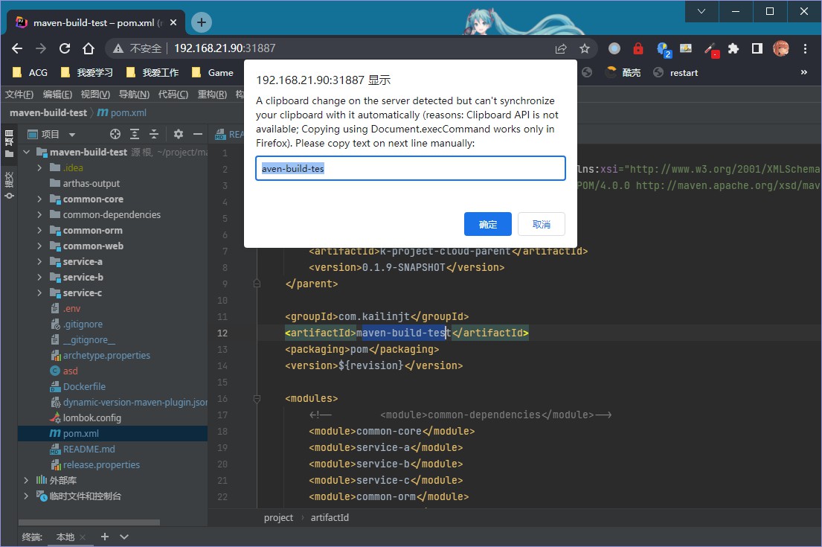The image size is (822, 547).
Task: Click the collapse all icon in project panel
Action: pos(154,135)
